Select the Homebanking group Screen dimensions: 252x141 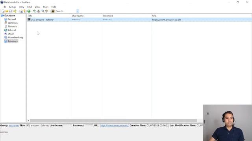(x=15, y=38)
